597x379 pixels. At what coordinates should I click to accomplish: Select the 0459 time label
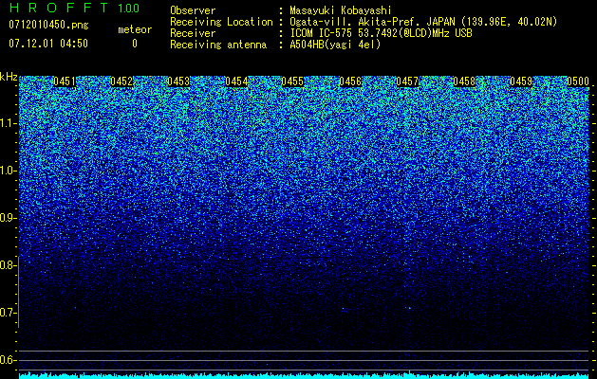click(521, 81)
